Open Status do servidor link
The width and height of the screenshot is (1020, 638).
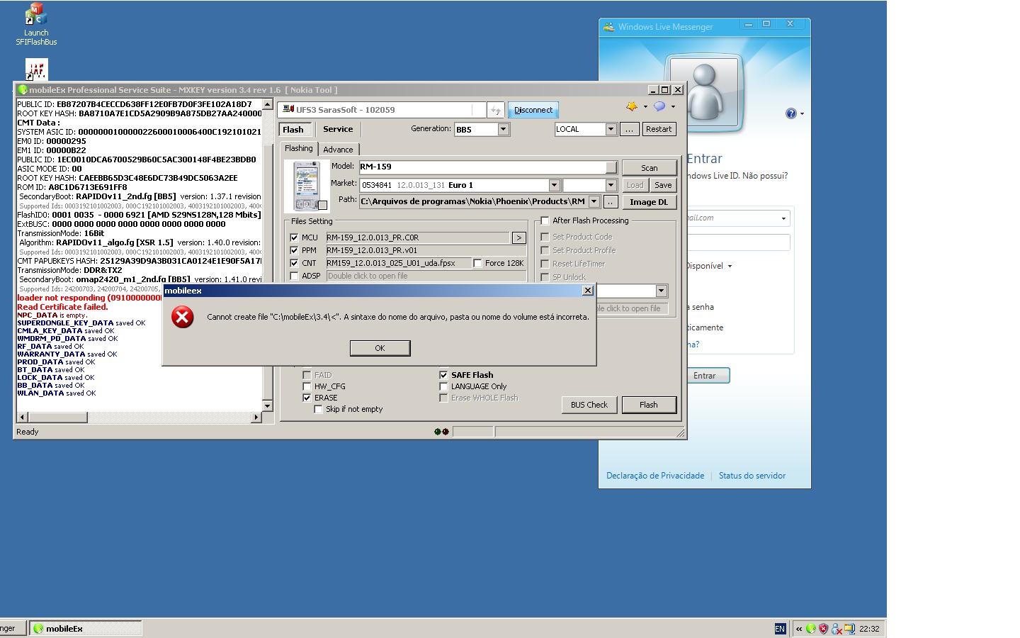(752, 476)
